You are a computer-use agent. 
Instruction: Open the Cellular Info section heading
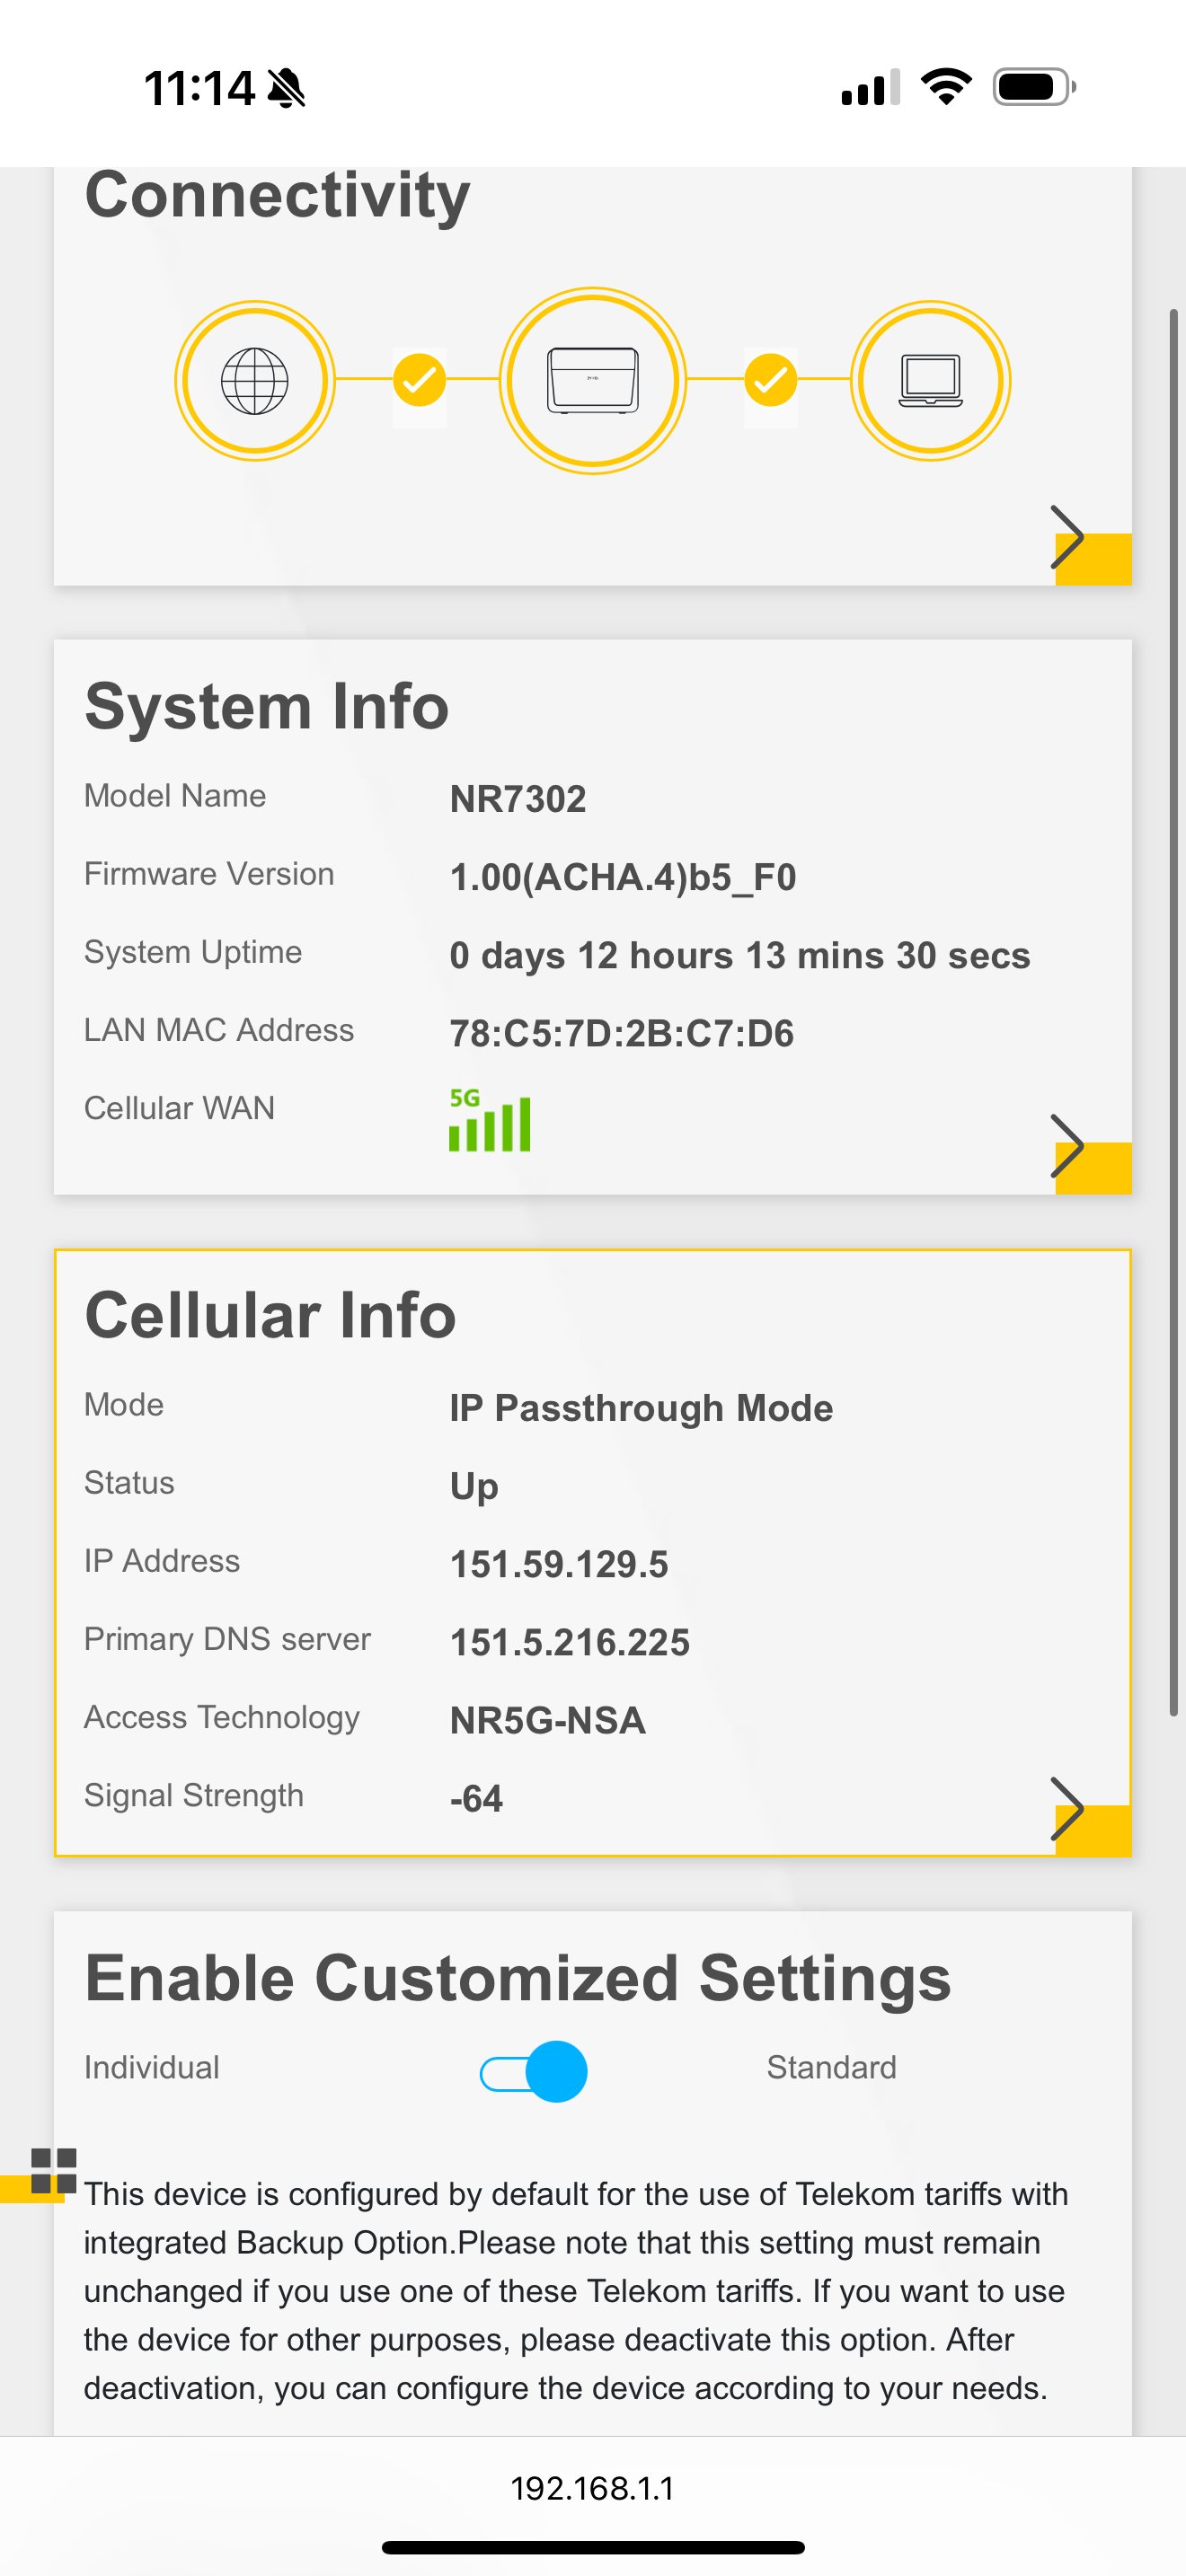tap(270, 1315)
